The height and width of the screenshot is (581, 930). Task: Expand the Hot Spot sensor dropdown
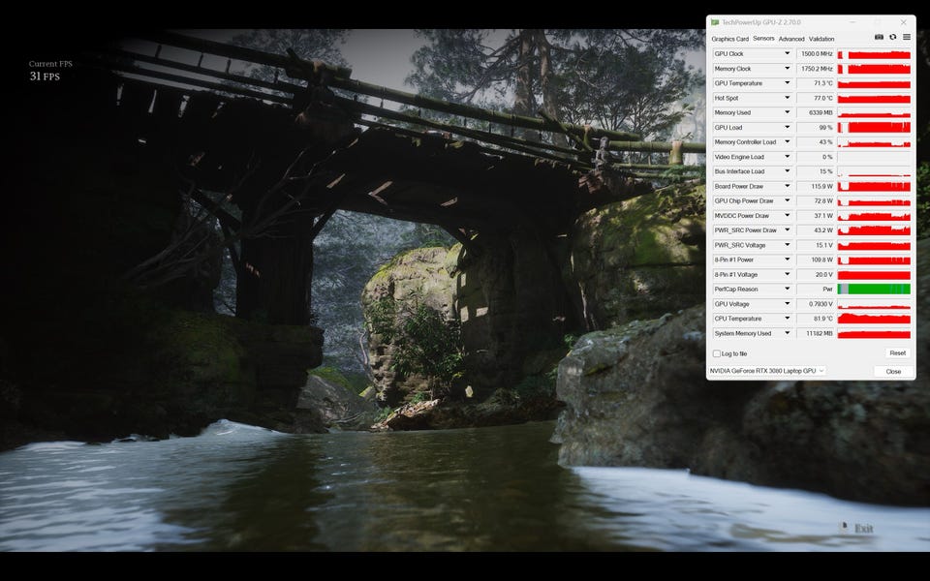pyautogui.click(x=787, y=98)
